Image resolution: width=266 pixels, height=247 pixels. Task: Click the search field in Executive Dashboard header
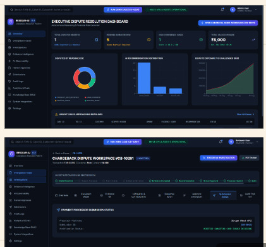[x=41, y=9]
